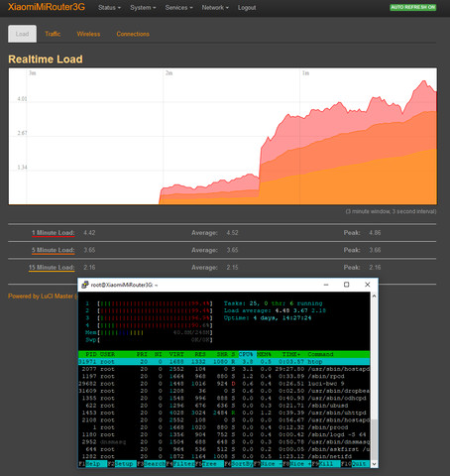This screenshot has height=476, width=450.
Task: Close the root@XiaomiMiRouter3G terminal window
Action: click(x=367, y=285)
